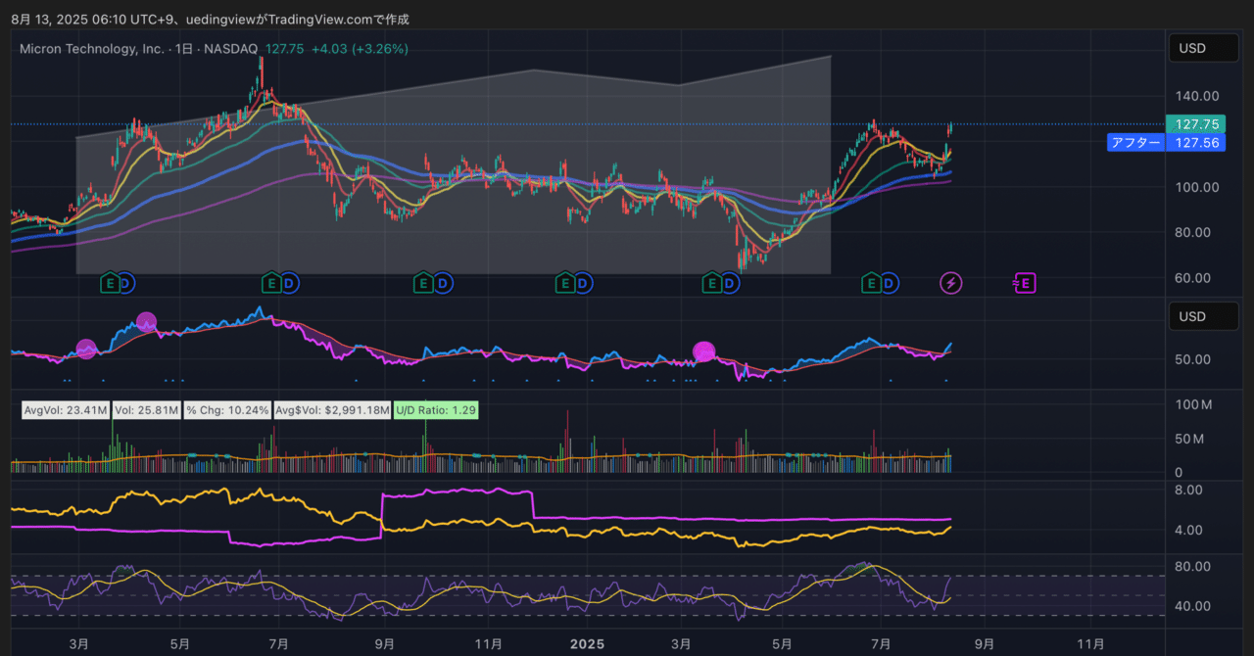
Task: Click the earnings E icon near December 2024
Action: (564, 284)
